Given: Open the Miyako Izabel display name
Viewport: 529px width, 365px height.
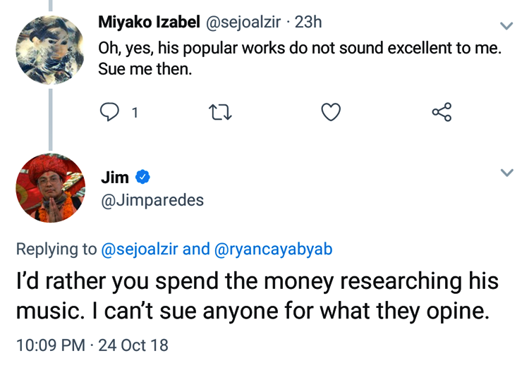Looking at the screenshot, I should pos(149,23).
